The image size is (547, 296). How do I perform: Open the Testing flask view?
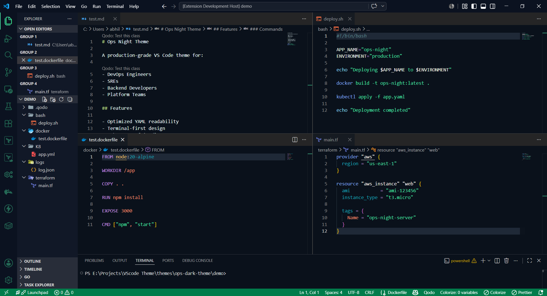coord(9,106)
